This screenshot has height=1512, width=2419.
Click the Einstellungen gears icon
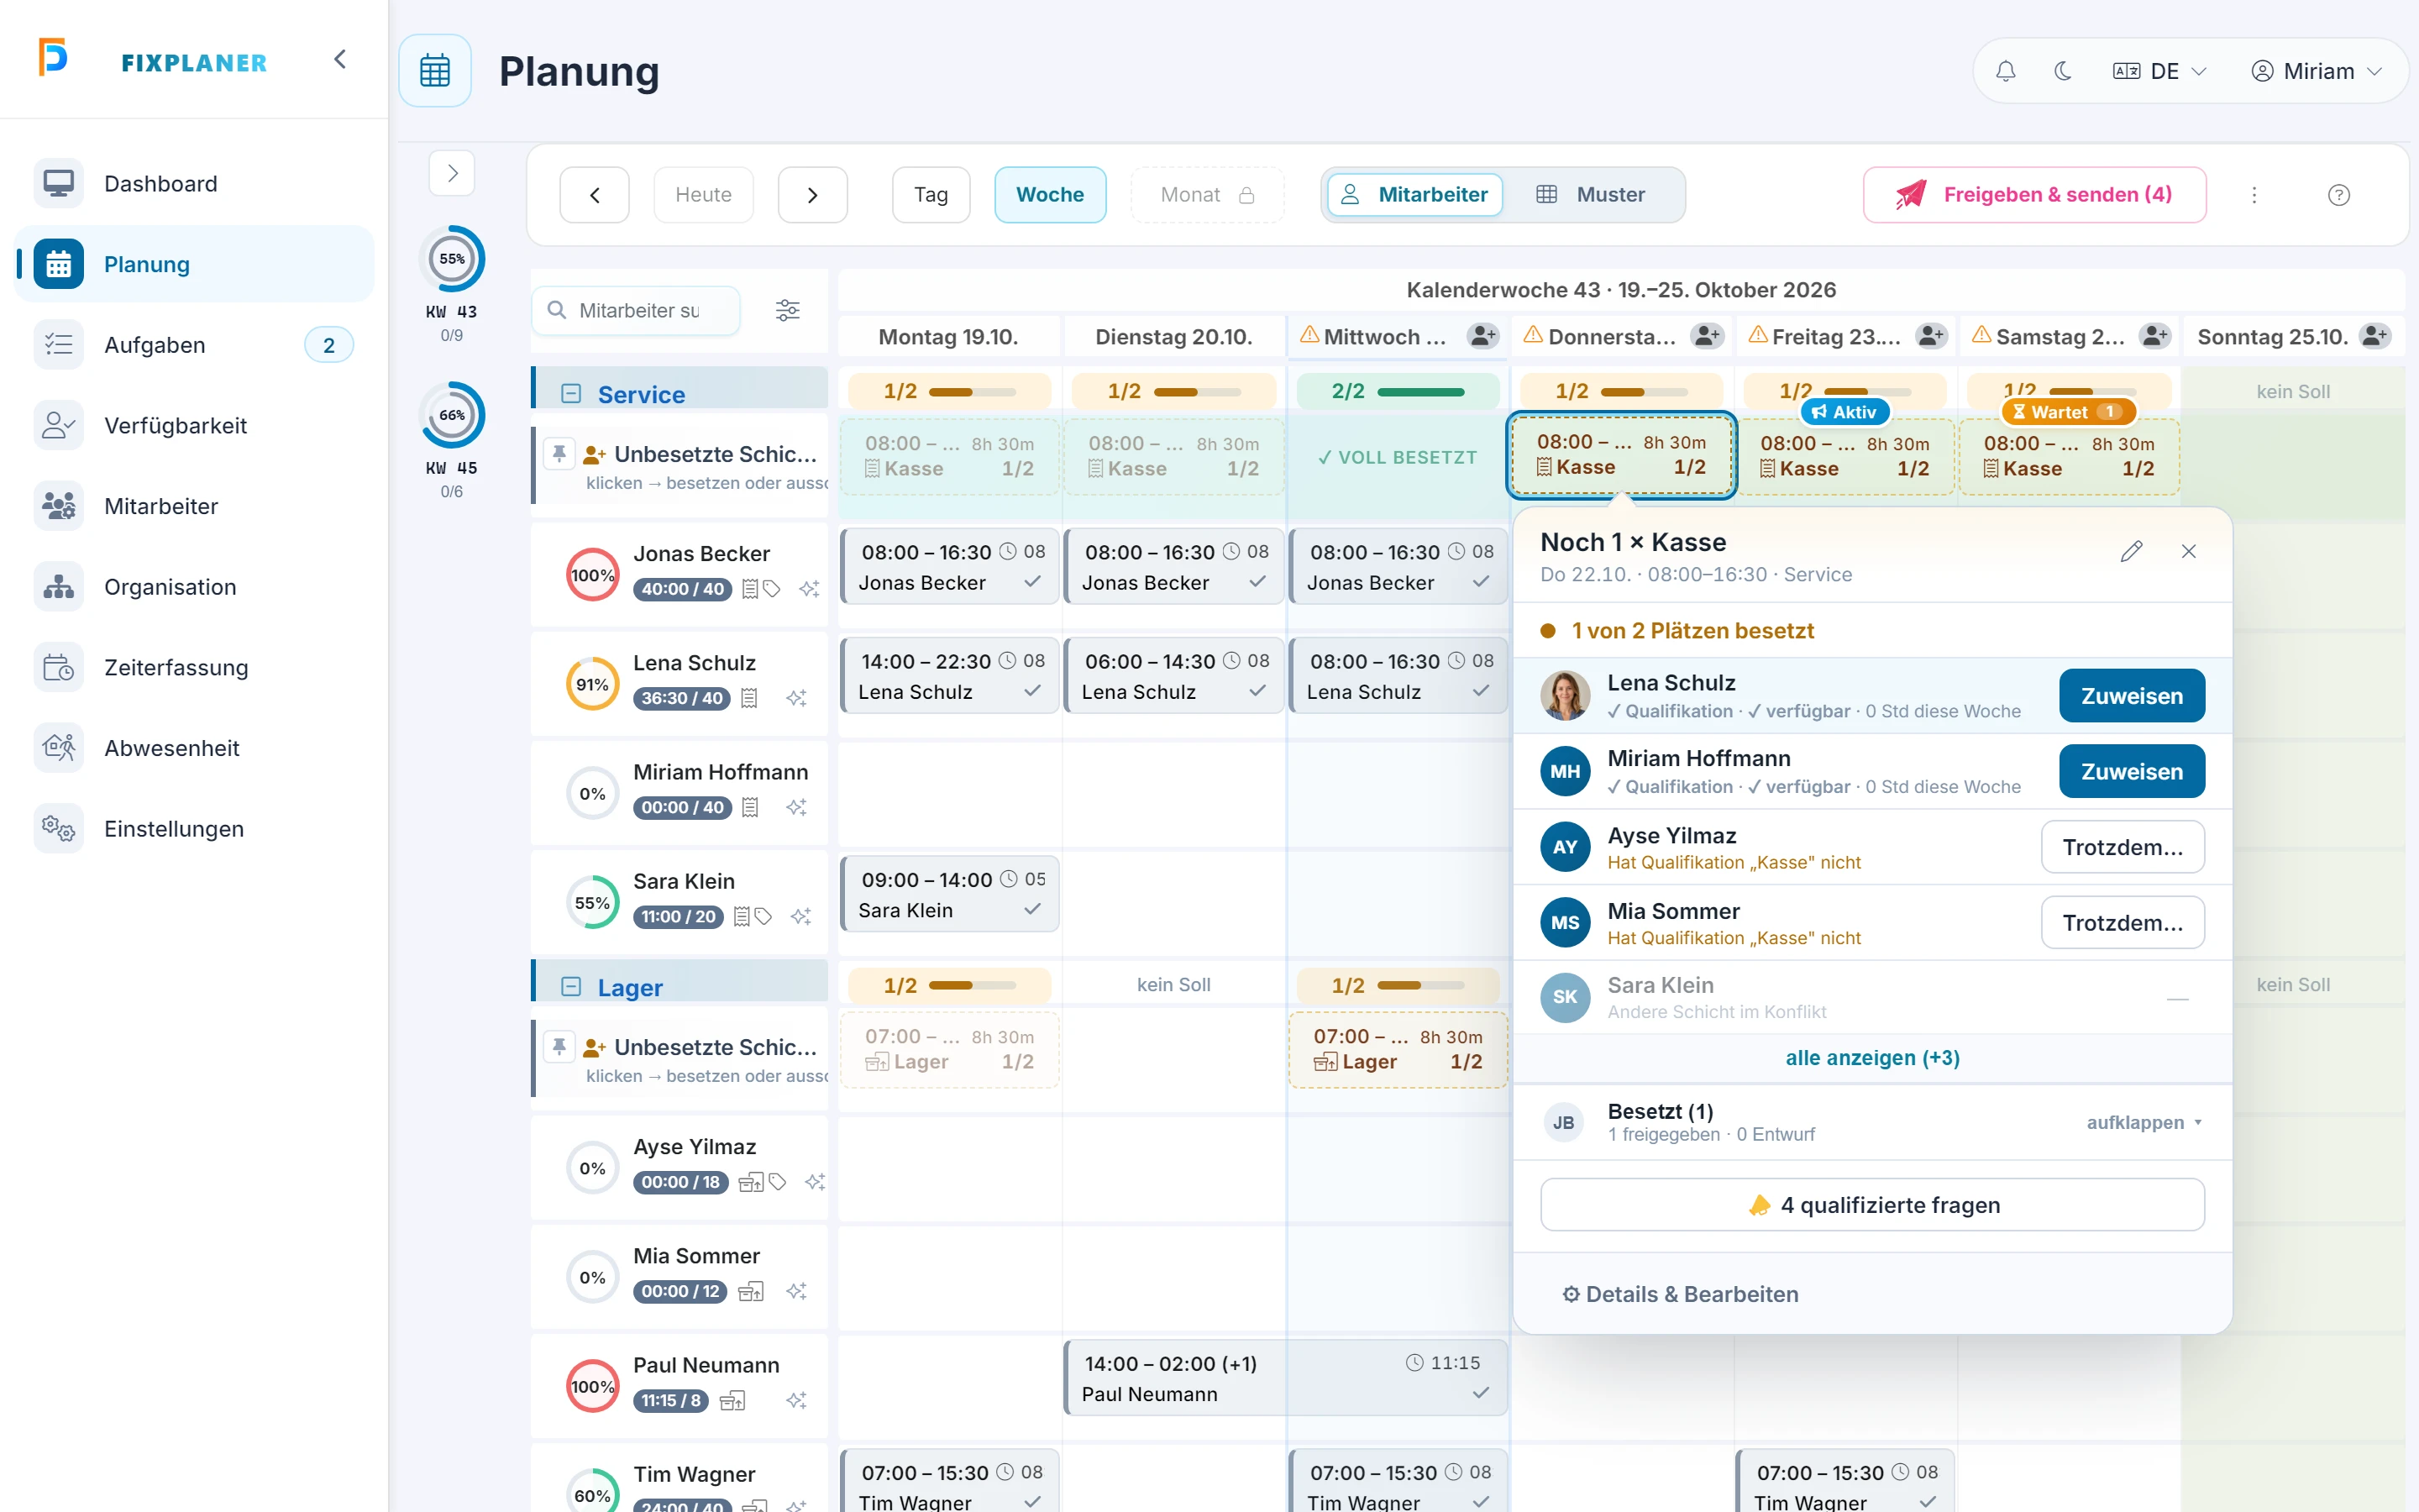click(x=58, y=829)
